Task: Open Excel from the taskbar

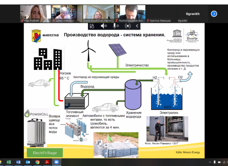Action: [x=9, y=162]
